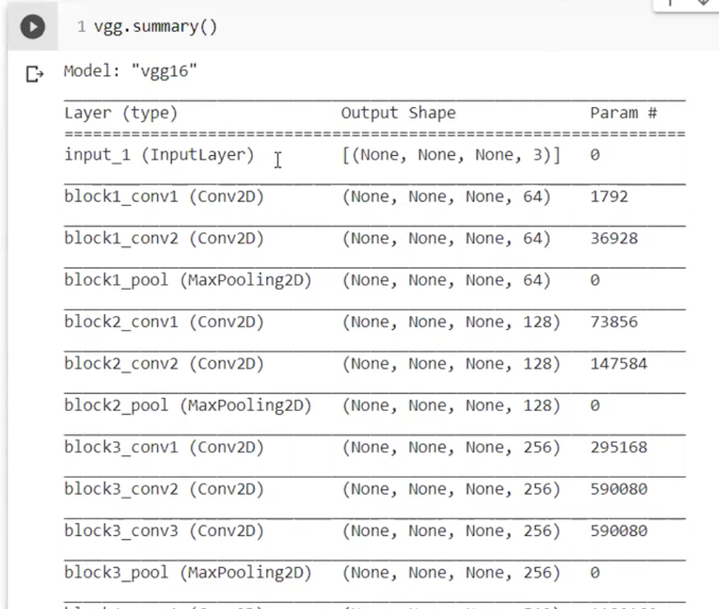Screen dimensions: 719x609
Task: Select the block2_conv2 (Conv2D) layer name
Action: pos(164,364)
